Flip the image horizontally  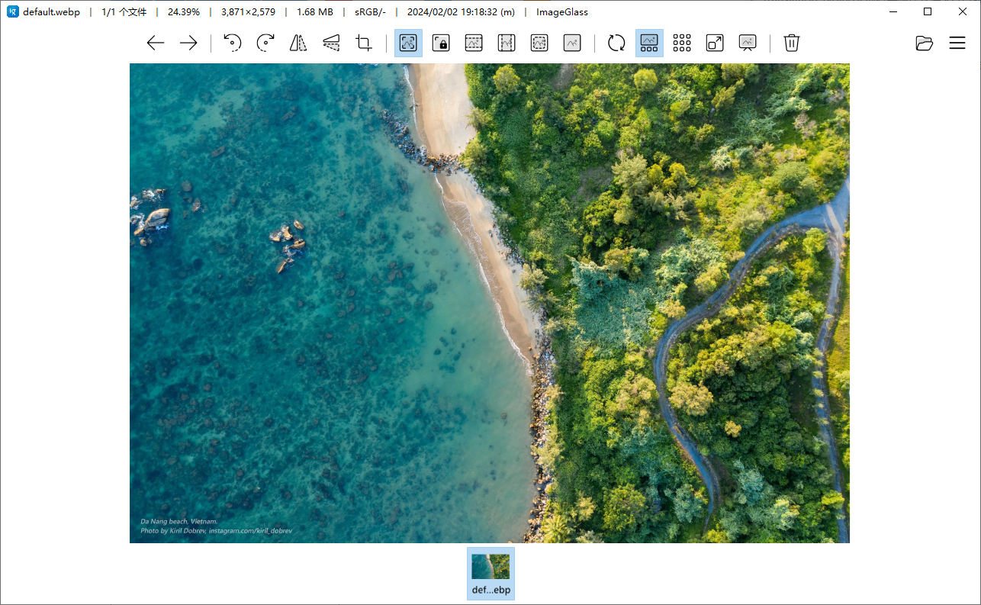pos(298,43)
